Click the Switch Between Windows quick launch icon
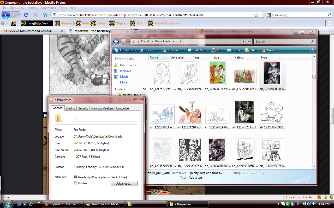334x208 pixels. (25, 204)
